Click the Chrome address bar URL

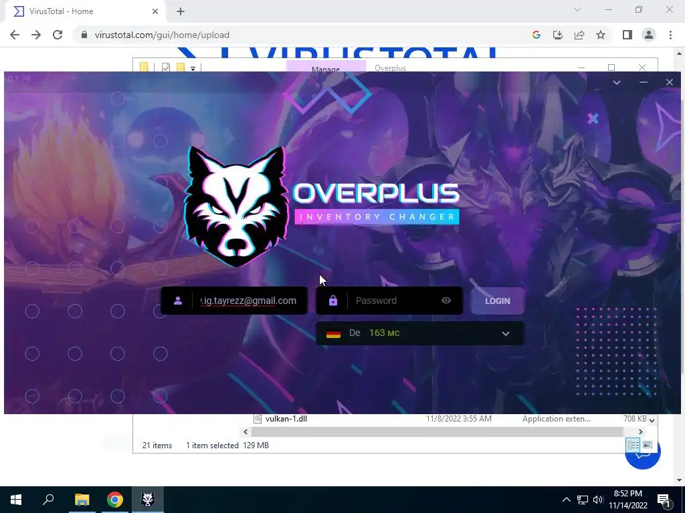click(x=162, y=35)
